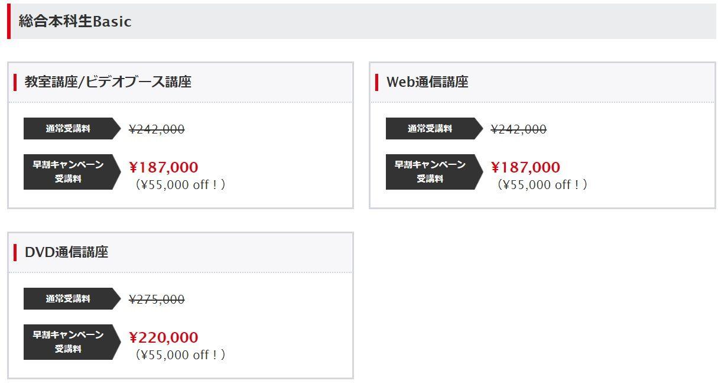Select the Web通信講座 card title
The width and height of the screenshot is (718, 387).
pos(427,82)
